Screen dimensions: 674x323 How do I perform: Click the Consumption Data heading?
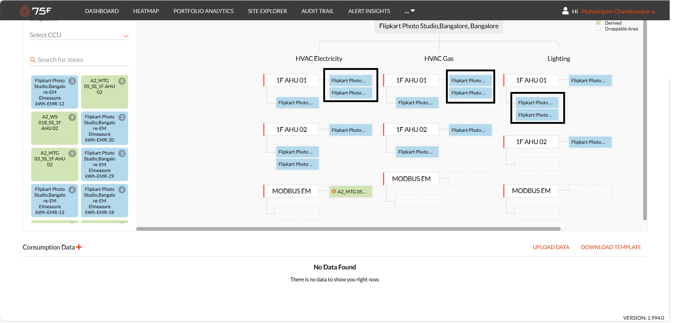point(49,247)
